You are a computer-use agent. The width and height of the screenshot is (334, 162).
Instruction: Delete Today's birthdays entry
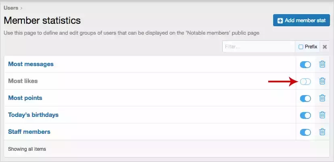click(322, 115)
